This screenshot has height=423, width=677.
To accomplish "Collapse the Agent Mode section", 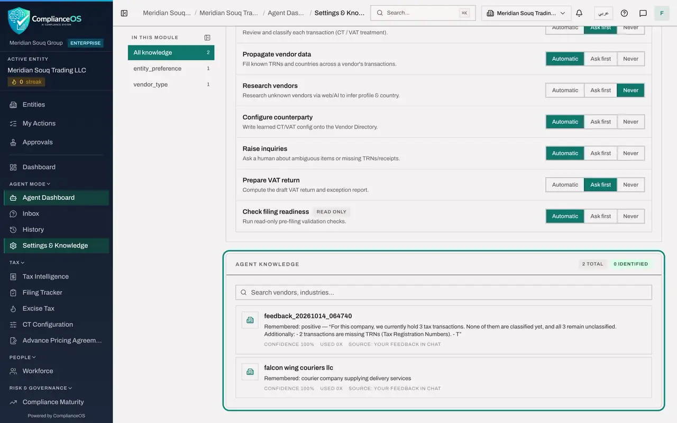I will (x=30, y=184).
